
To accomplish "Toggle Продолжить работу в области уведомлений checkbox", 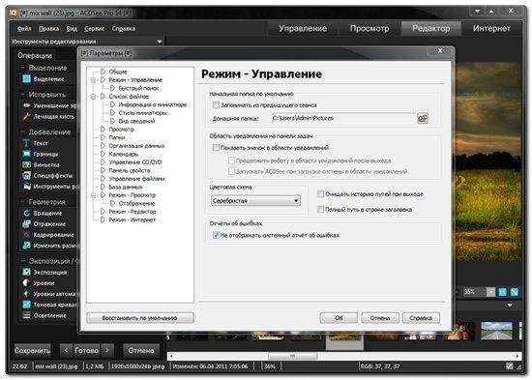I will tap(231, 161).
